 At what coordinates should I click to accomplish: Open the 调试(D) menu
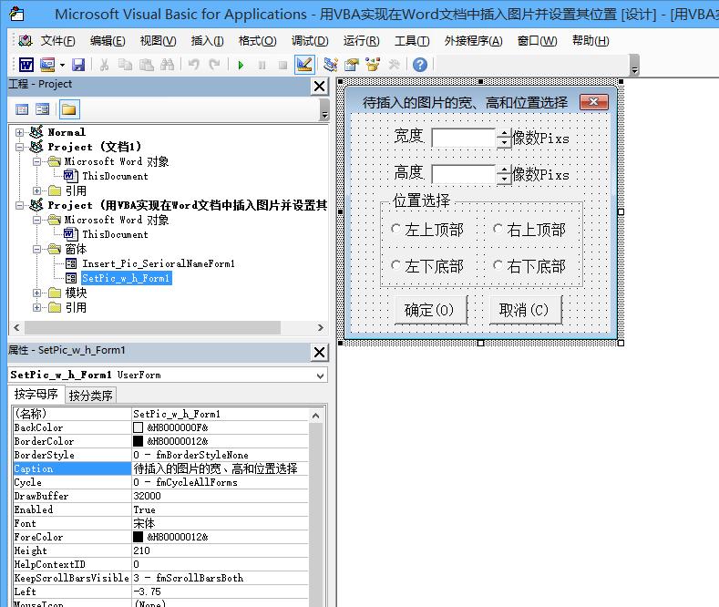[310, 41]
